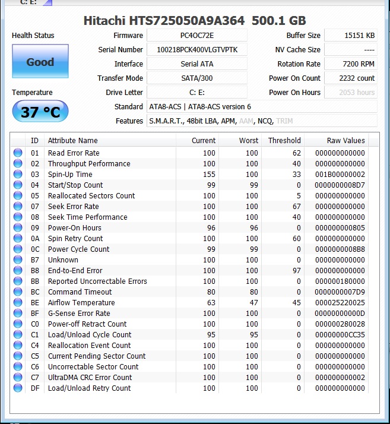Image resolution: width=390 pixels, height=424 pixels.
Task: Click status orb for Reallocated Sectors Count
Action: [18, 195]
